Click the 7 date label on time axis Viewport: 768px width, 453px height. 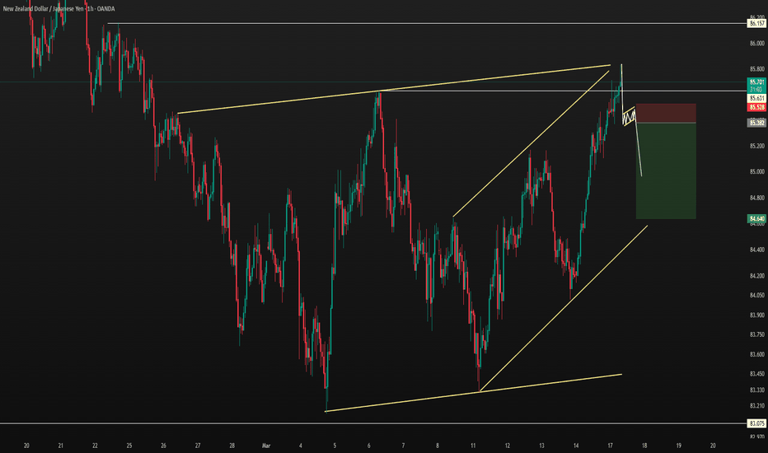403,446
